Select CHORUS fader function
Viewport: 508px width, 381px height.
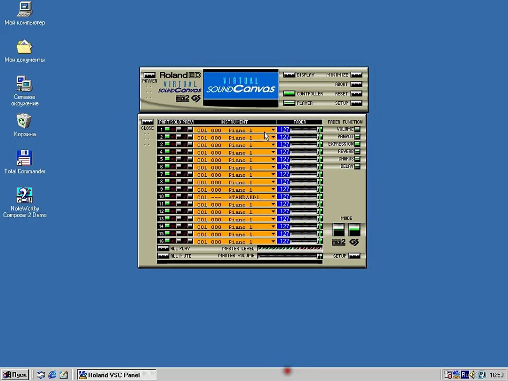[x=357, y=159]
